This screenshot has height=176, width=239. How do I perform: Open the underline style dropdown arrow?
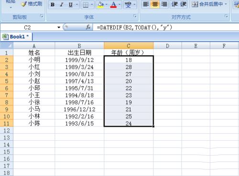point(77,5)
